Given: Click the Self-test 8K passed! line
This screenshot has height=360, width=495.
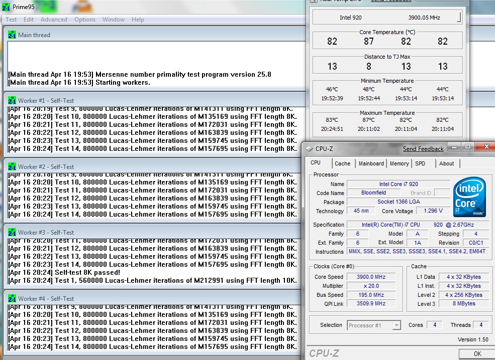Looking at the screenshot, I should 64,272.
